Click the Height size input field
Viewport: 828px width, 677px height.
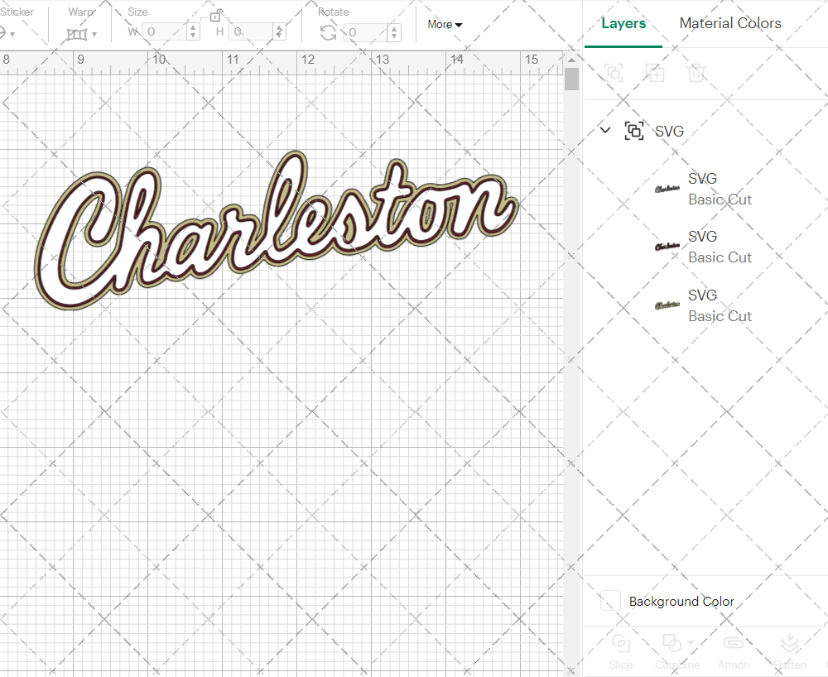[x=251, y=31]
